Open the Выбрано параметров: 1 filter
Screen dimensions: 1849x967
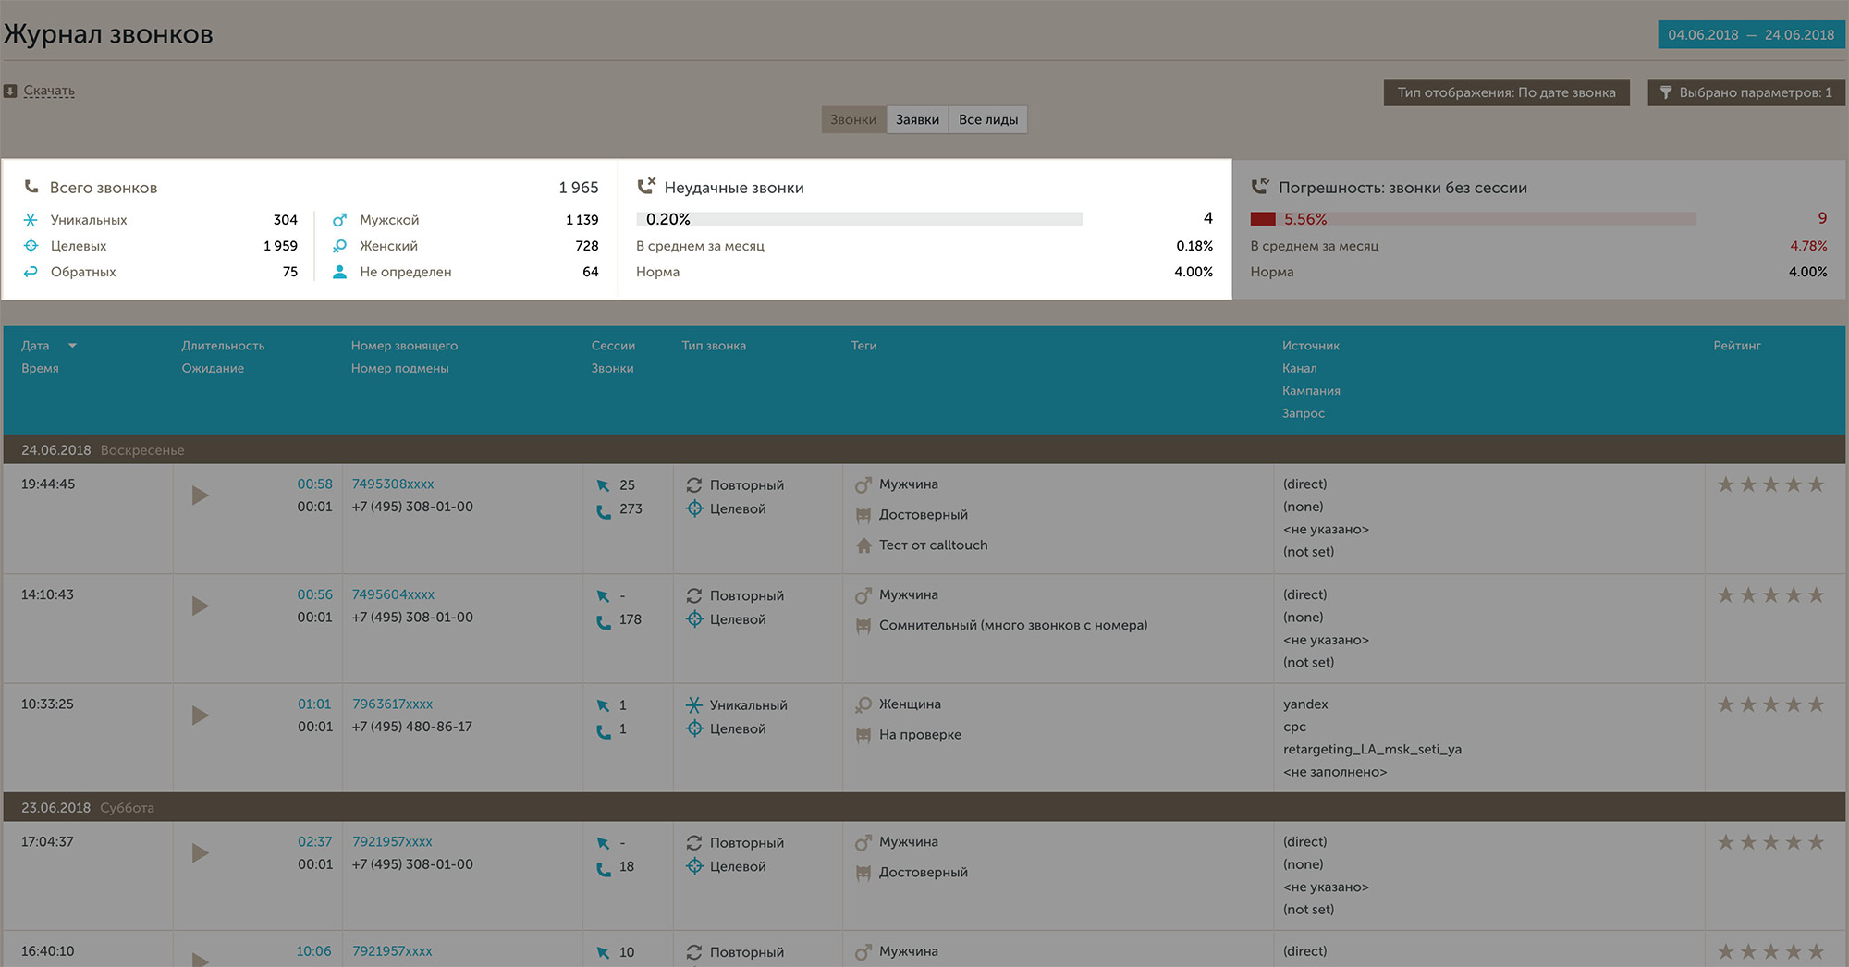pos(1745,92)
